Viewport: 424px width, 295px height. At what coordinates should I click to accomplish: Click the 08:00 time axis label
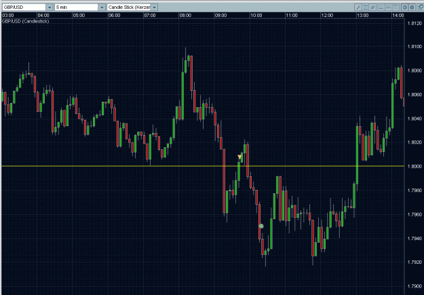click(185, 16)
